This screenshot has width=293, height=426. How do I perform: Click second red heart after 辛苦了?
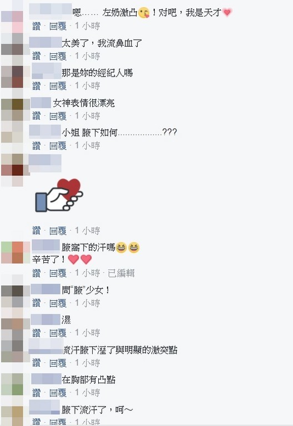pos(86,260)
